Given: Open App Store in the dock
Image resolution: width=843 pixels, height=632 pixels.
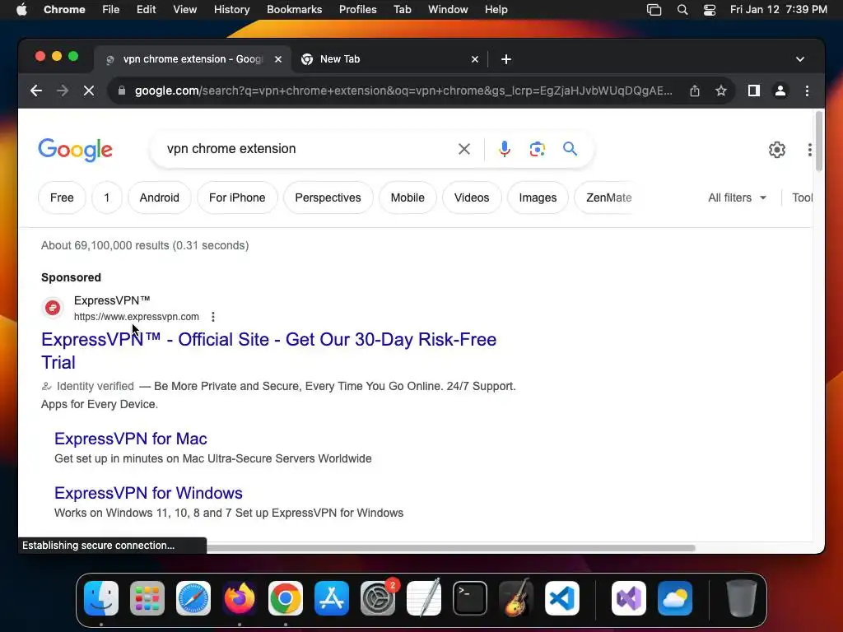Looking at the screenshot, I should 332,598.
